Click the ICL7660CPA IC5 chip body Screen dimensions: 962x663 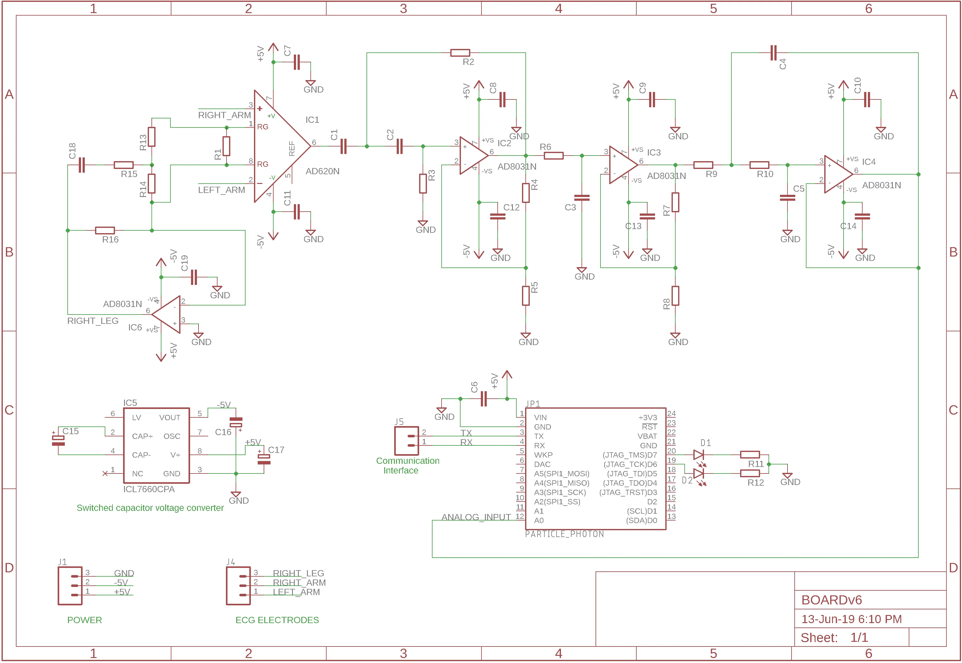point(156,445)
